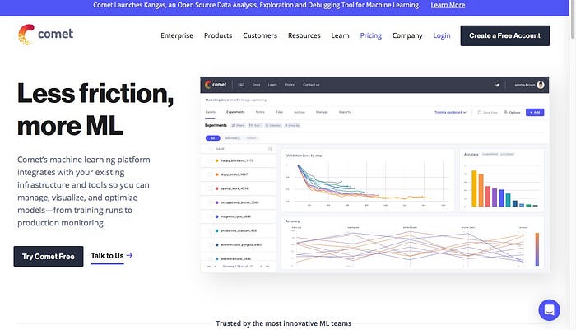Tick the checkbox for magnetic_lynx_6843
This screenshot has width=576, height=330.
[210, 216]
